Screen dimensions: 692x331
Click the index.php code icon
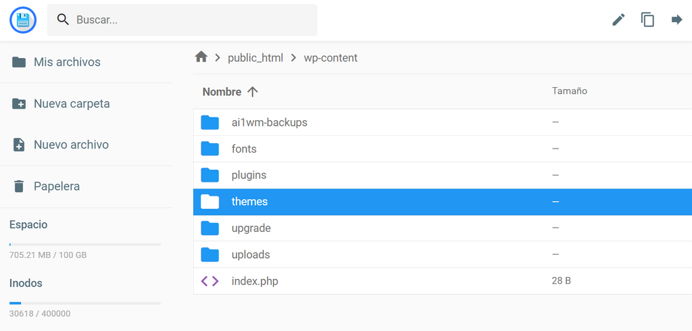point(209,281)
